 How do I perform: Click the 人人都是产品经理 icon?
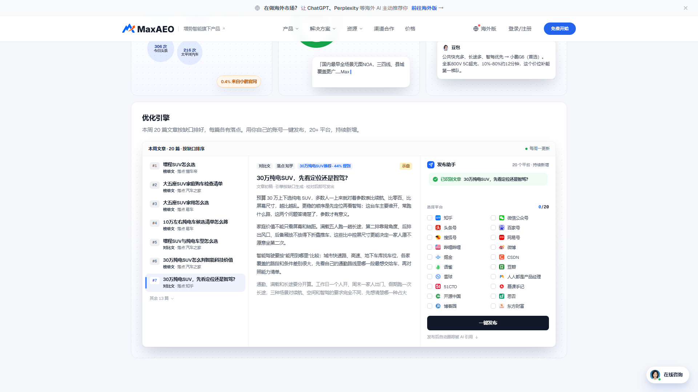pyautogui.click(x=502, y=277)
